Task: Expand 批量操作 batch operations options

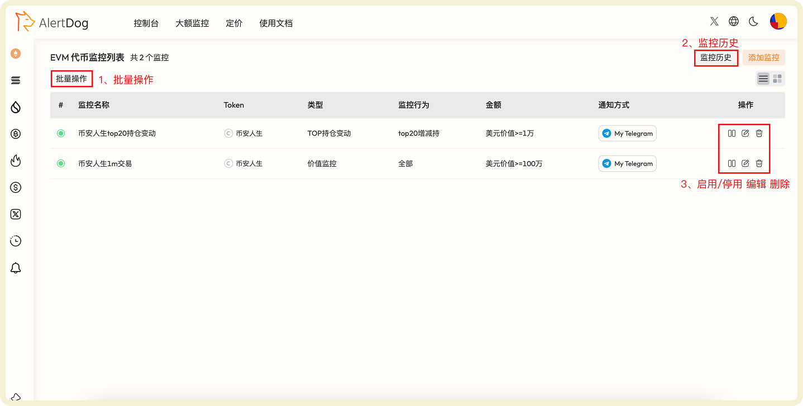Action: 71,79
